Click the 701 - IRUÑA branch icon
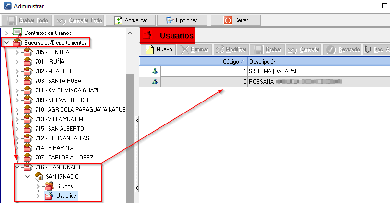This screenshot has height=203, width=390. click(28, 61)
